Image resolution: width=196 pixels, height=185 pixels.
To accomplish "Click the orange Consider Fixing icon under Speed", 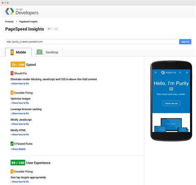I will pos(12,92).
